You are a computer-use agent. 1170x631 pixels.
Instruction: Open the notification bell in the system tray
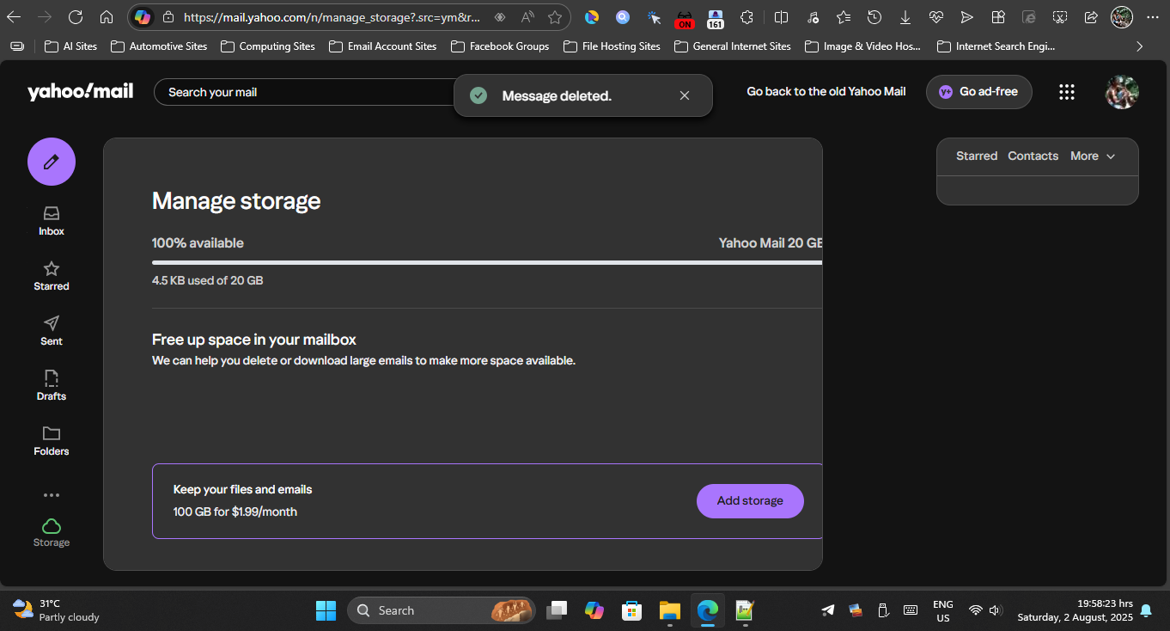tap(1146, 610)
